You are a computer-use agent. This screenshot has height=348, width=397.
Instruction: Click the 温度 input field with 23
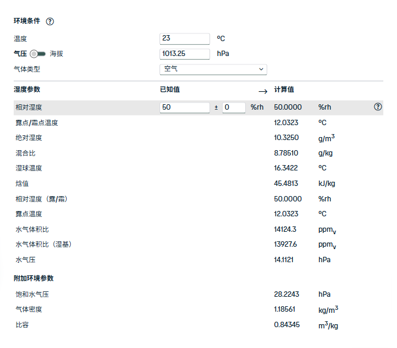185,39
